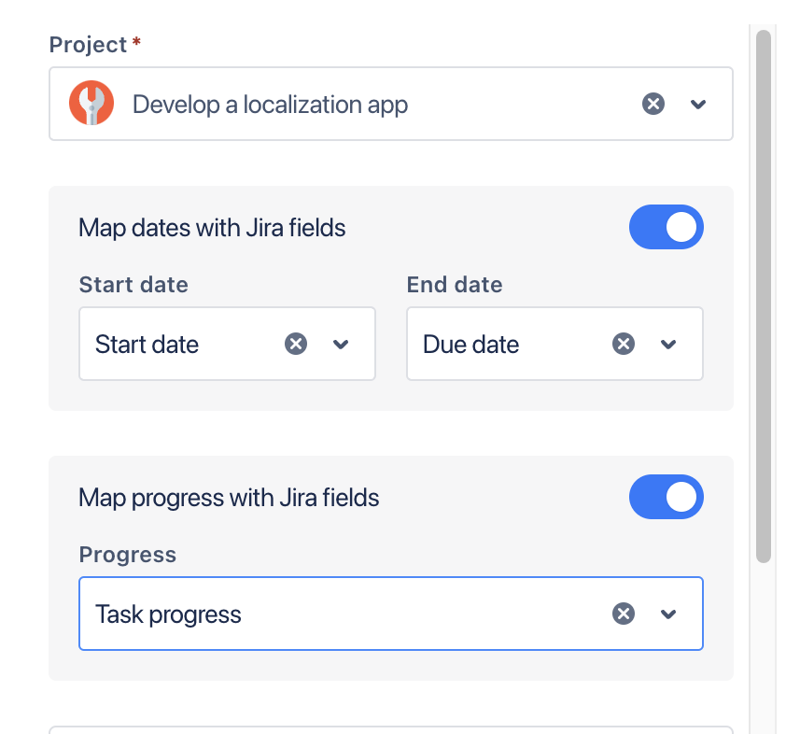Click the 'Develop a localization app' project text
786x734 pixels.
click(270, 104)
